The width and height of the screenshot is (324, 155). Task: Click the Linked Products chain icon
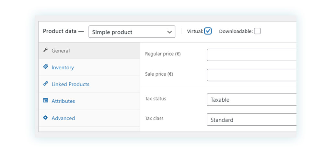point(45,84)
